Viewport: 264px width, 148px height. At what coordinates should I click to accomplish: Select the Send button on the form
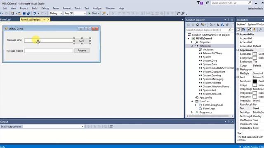click(82, 41)
